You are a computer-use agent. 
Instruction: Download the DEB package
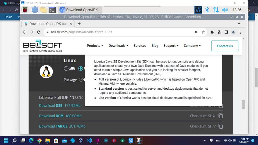[60, 106]
